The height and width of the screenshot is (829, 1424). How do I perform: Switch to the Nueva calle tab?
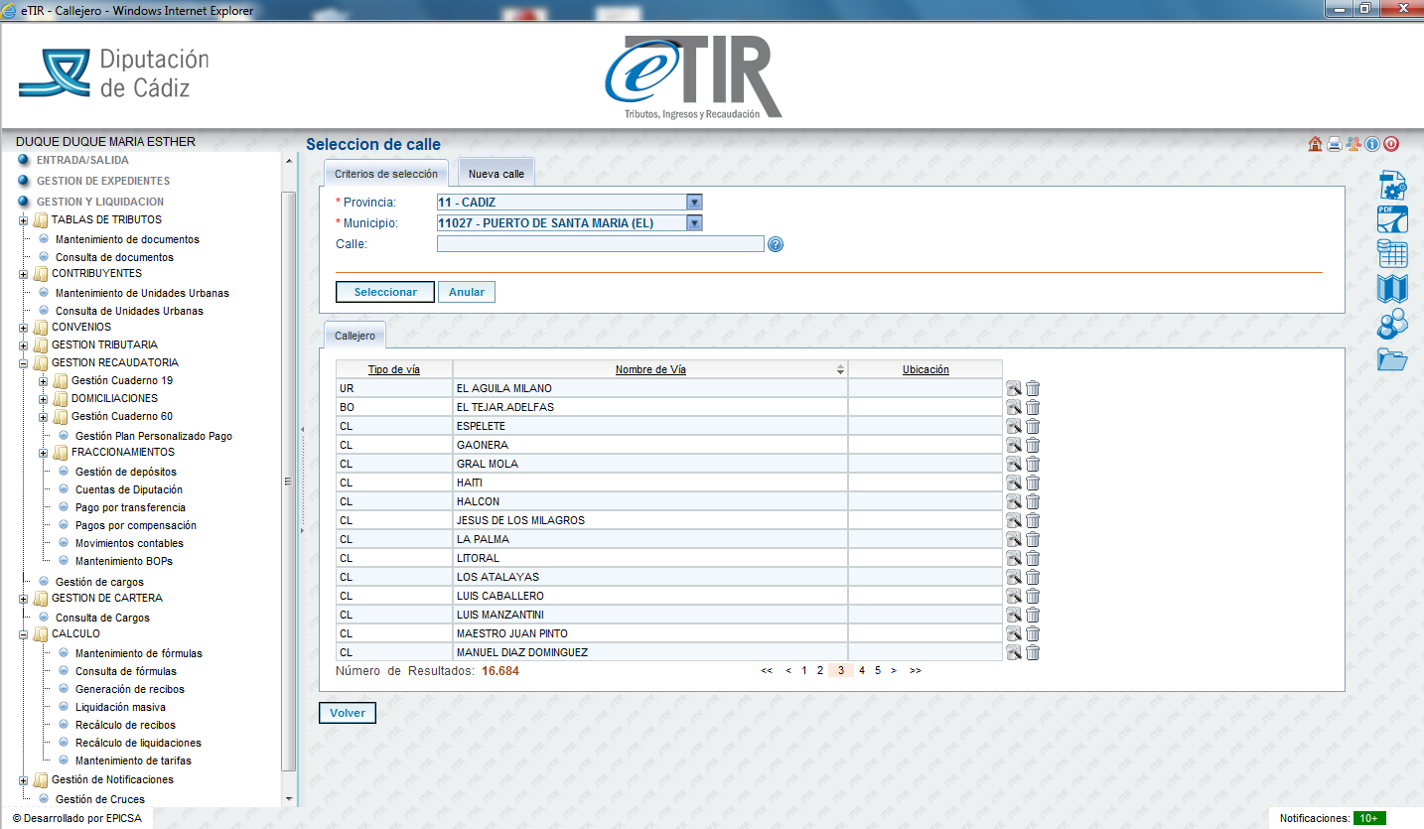tap(497, 174)
